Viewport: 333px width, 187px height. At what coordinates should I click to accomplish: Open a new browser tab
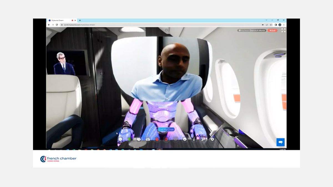(x=80, y=20)
